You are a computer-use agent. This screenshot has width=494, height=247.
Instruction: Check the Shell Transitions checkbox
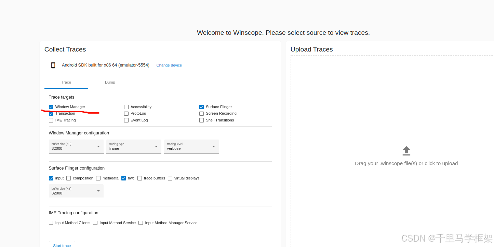click(201, 120)
